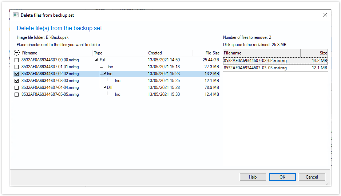Image resolution: width=341 pixels, height=196 pixels.
Task: Select 8532AF0A69344607-03-03.mrimg in removal list
Action: (275, 68)
